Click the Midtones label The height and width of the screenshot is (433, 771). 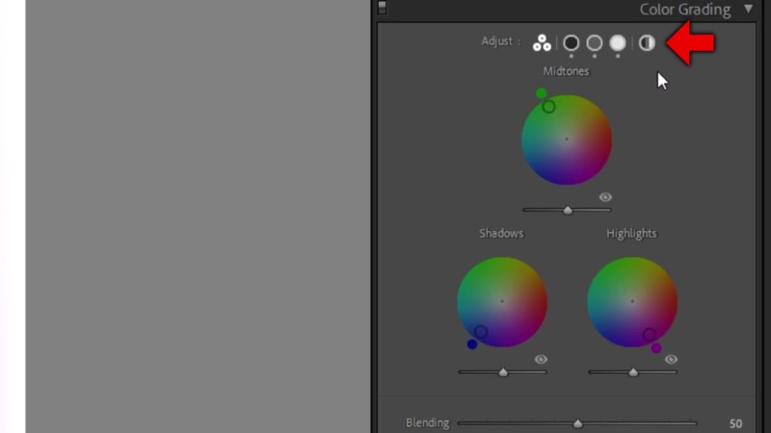point(566,71)
